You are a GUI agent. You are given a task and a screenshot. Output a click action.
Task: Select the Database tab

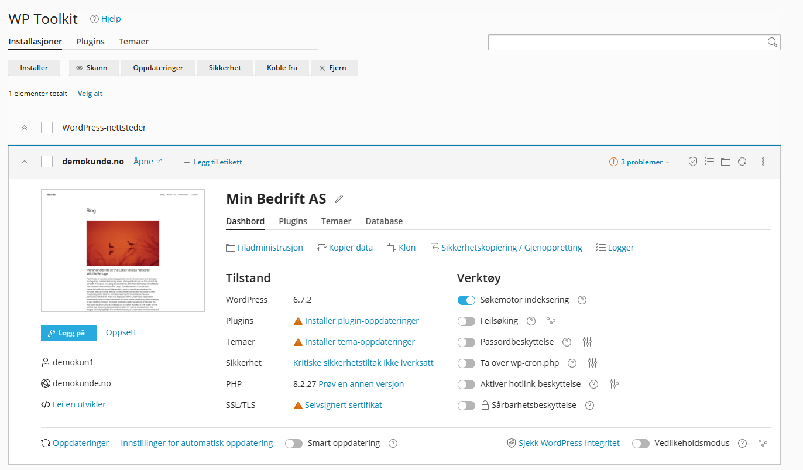[x=384, y=221]
